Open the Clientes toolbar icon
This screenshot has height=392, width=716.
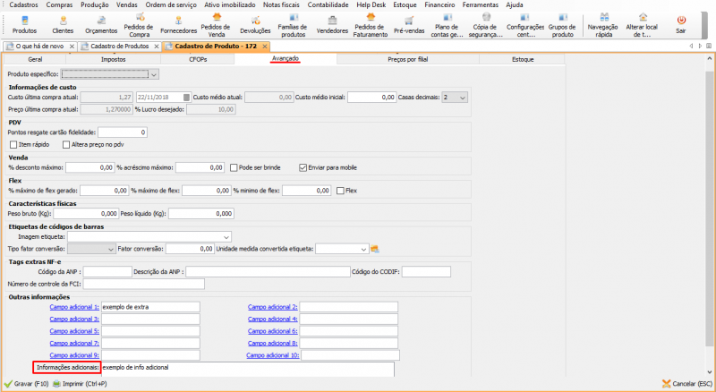pos(63,25)
